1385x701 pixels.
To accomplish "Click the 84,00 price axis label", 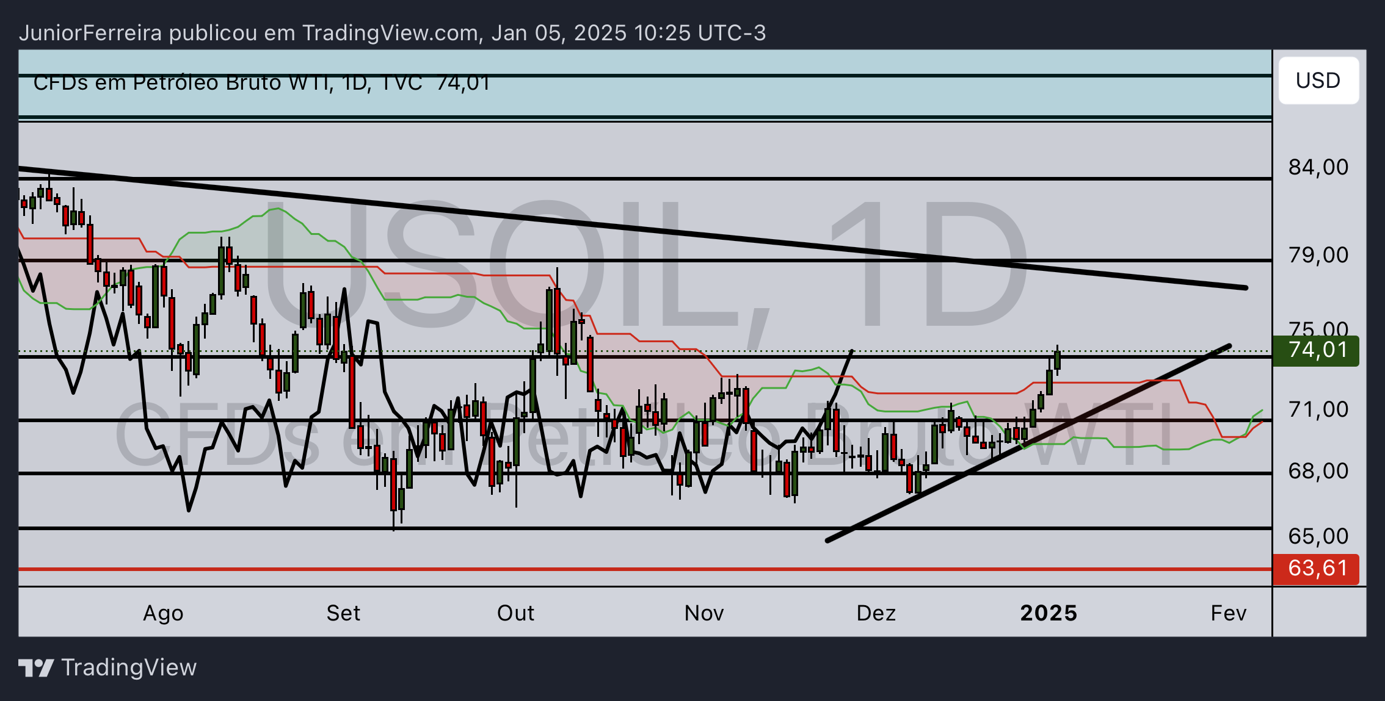I will [x=1318, y=167].
